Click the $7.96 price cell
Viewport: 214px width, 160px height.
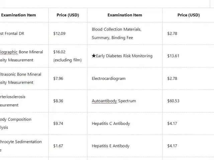[58, 79]
